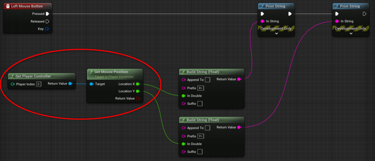
Task: Expand the left Print String node's advanced options
Action: 276,34
